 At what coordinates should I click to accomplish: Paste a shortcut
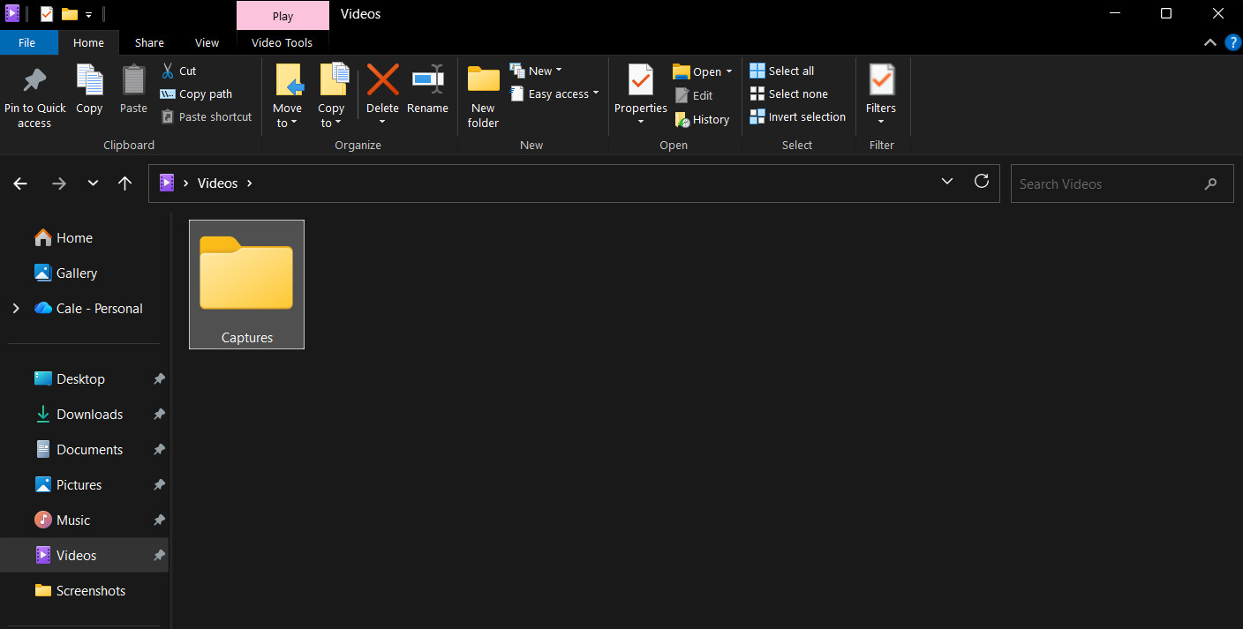pyautogui.click(x=206, y=116)
